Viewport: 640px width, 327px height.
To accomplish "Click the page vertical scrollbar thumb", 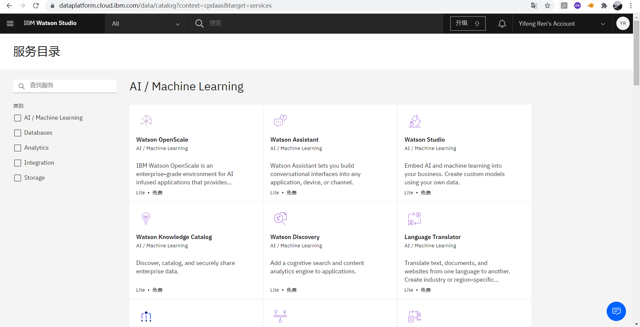I will coord(636,53).
